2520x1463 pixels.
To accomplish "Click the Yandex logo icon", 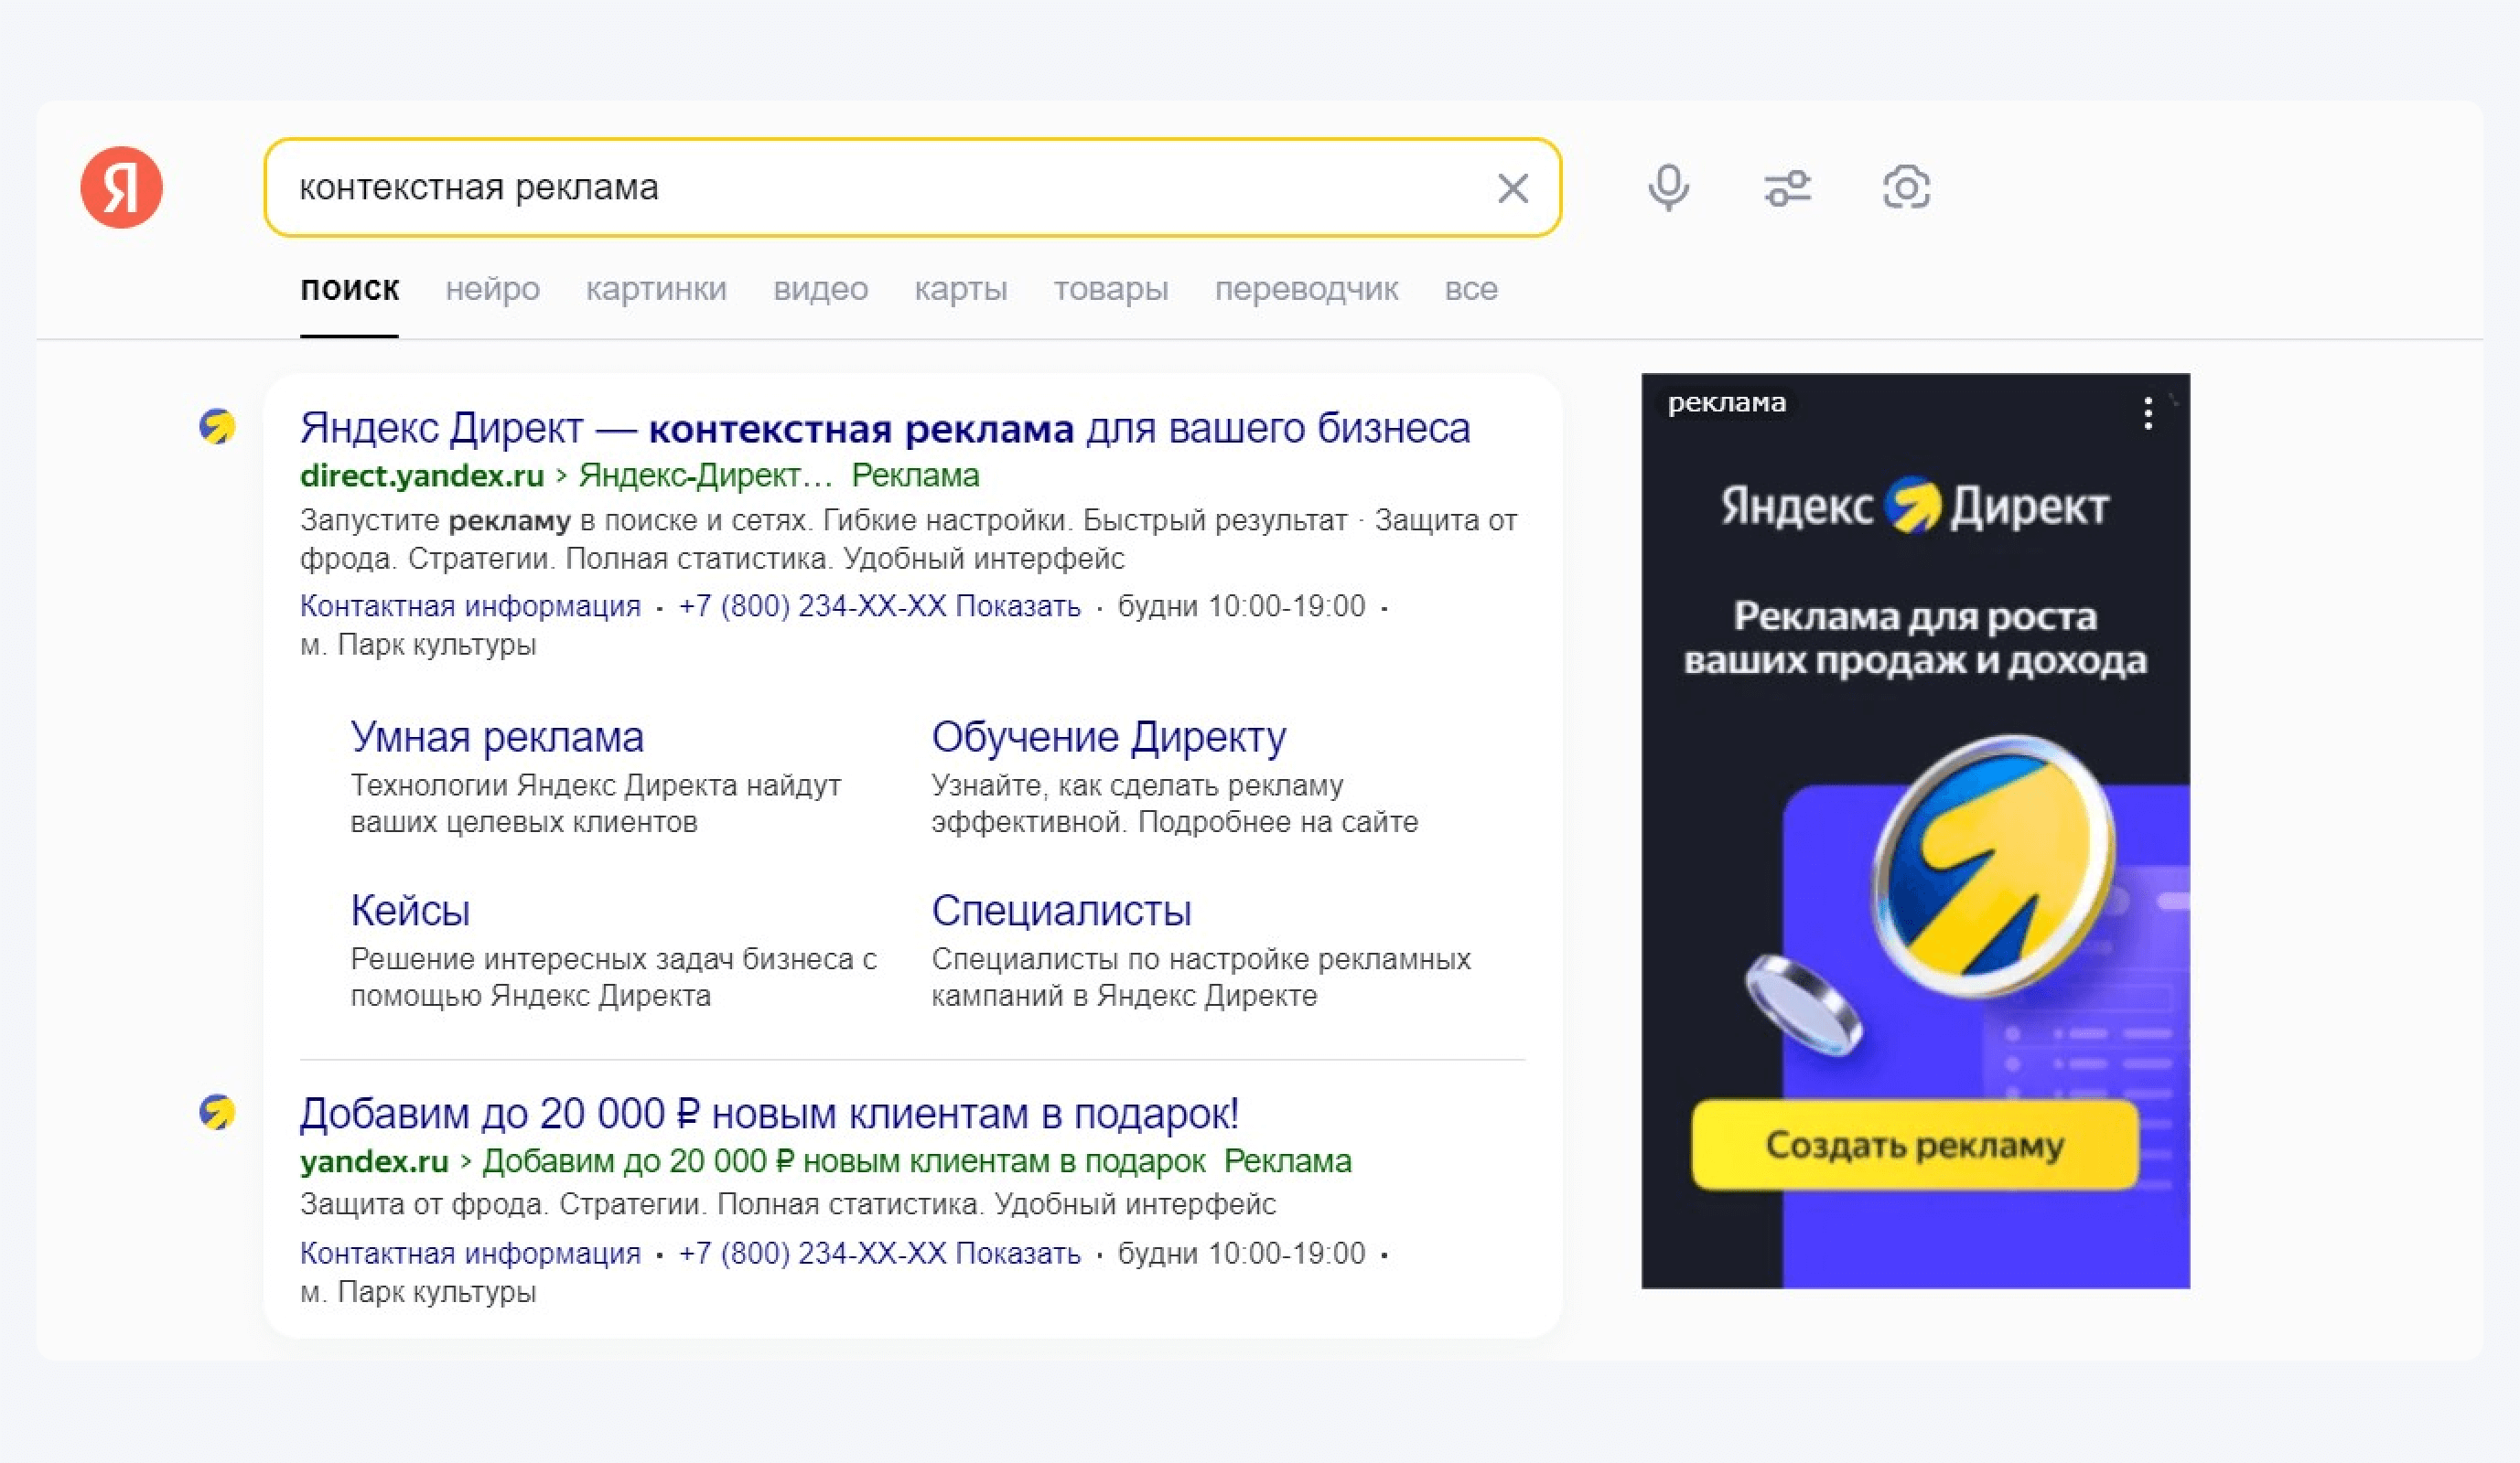I will 121,187.
